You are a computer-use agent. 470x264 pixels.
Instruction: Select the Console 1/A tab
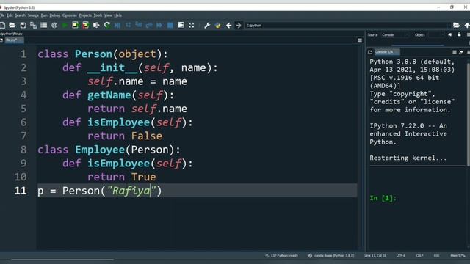(x=386, y=52)
